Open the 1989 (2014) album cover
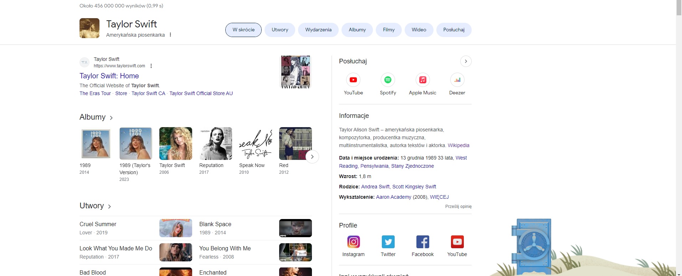Image resolution: width=682 pixels, height=276 pixels. coord(96,144)
